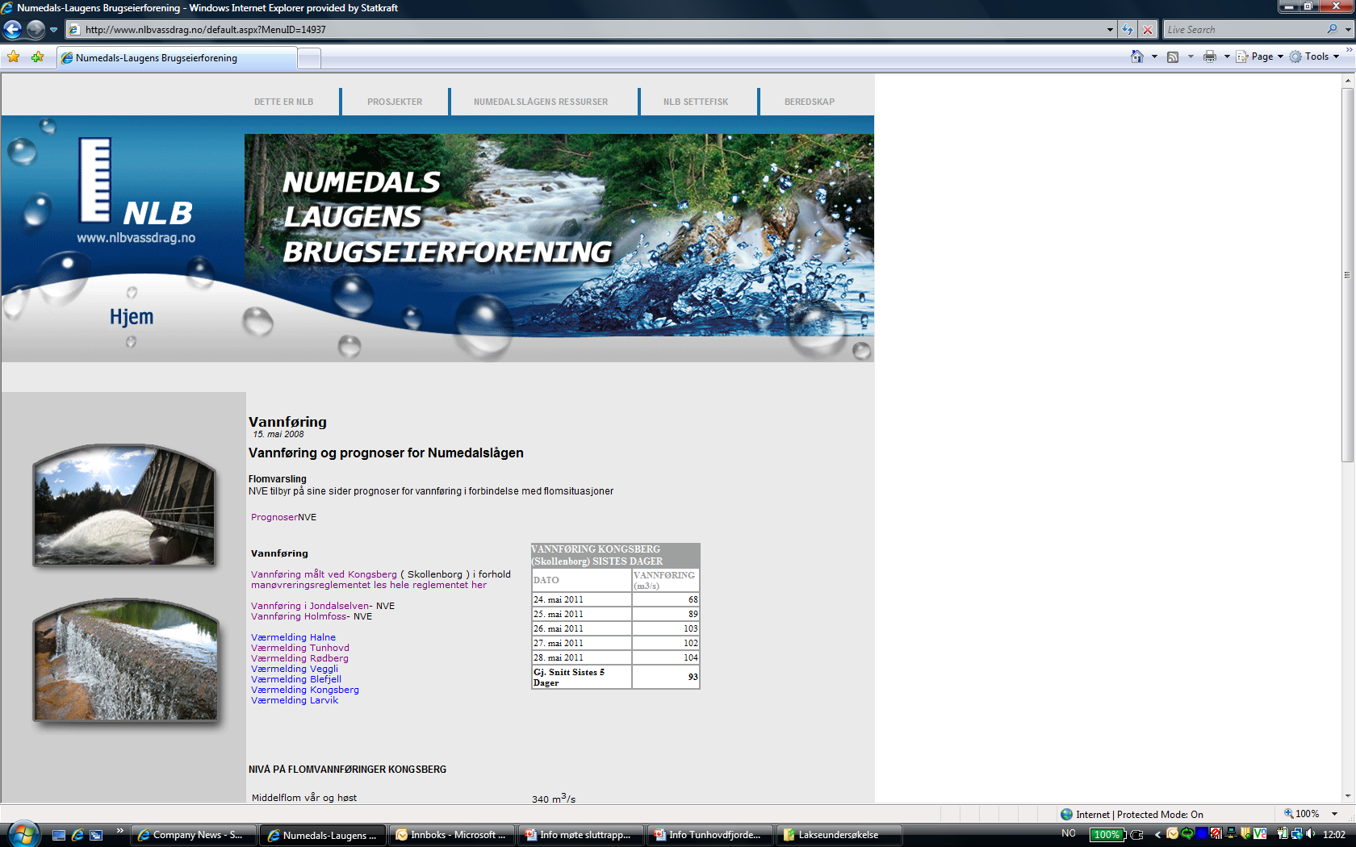Open the zoom level 100% dropdown

tap(1334, 814)
